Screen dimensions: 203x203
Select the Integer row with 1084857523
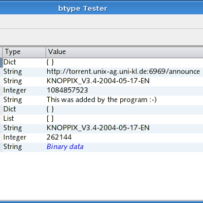coord(103,90)
